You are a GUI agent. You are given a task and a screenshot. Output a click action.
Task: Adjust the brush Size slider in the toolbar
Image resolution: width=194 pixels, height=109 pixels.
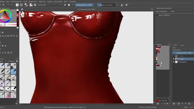point(106,5)
